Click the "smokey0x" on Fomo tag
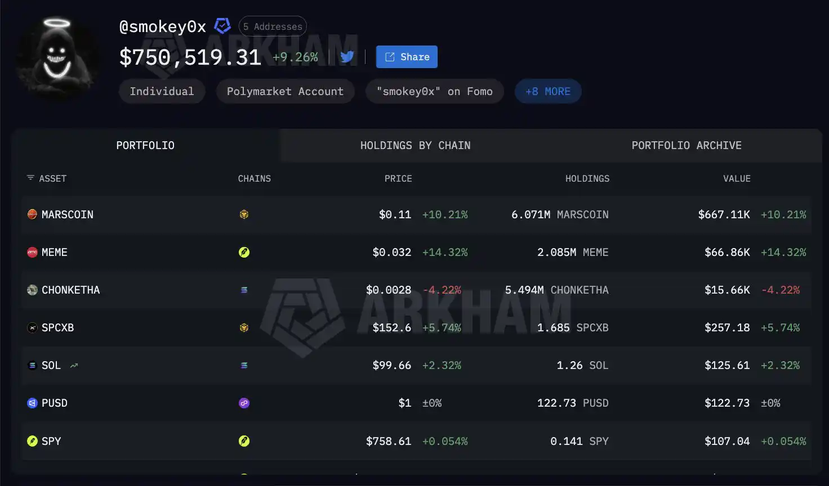 435,91
